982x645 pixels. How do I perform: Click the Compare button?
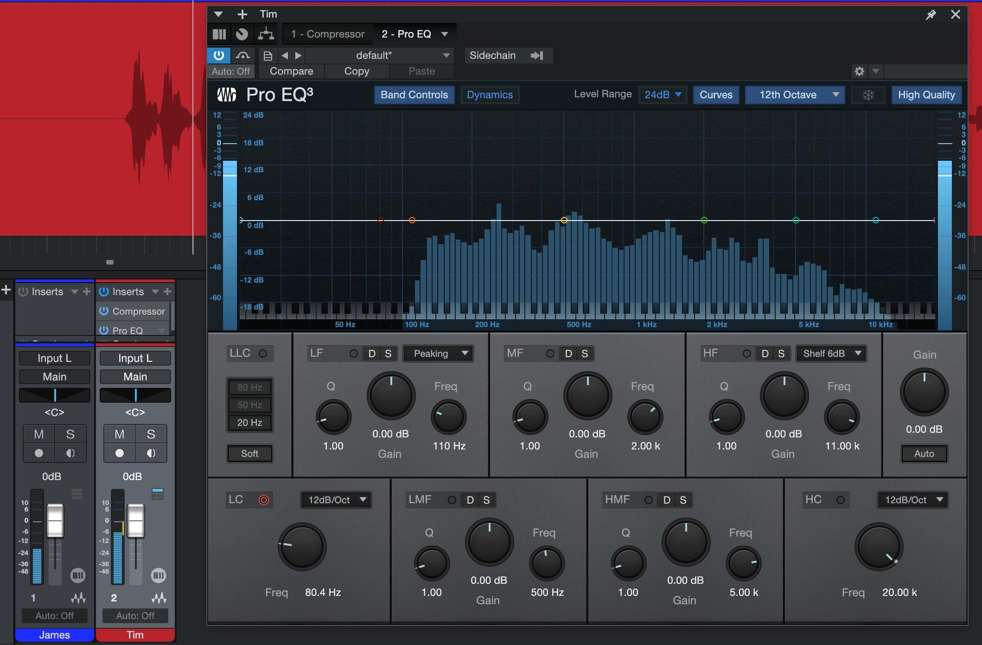(x=291, y=71)
